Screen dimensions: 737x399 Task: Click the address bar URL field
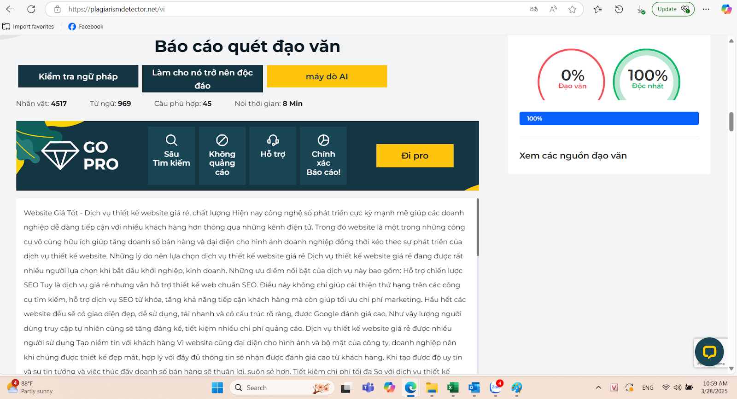point(295,9)
